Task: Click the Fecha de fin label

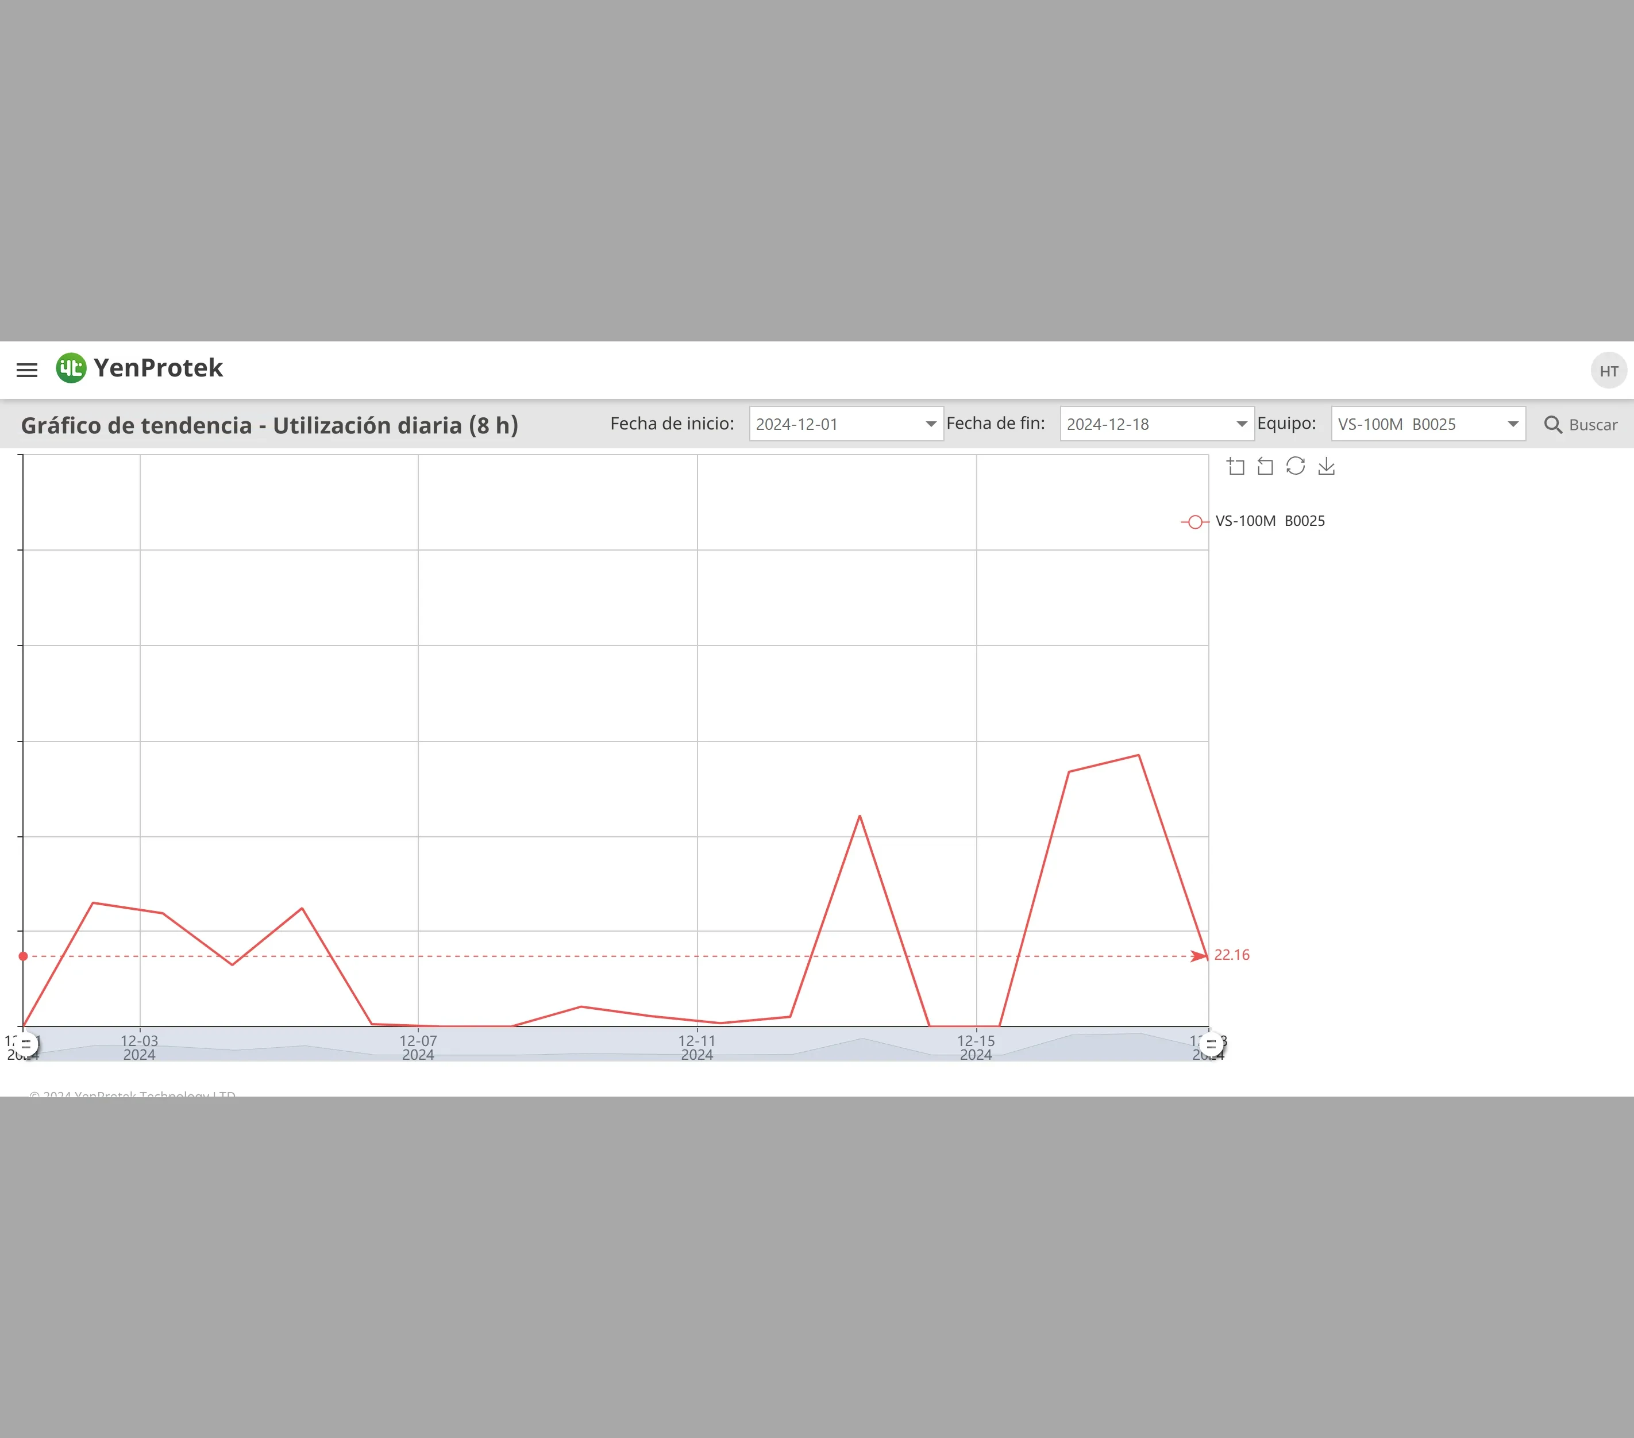Action: [x=996, y=423]
